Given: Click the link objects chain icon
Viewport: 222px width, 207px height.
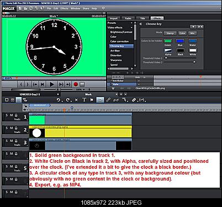Looking at the screenshot, I should coord(108,100).
